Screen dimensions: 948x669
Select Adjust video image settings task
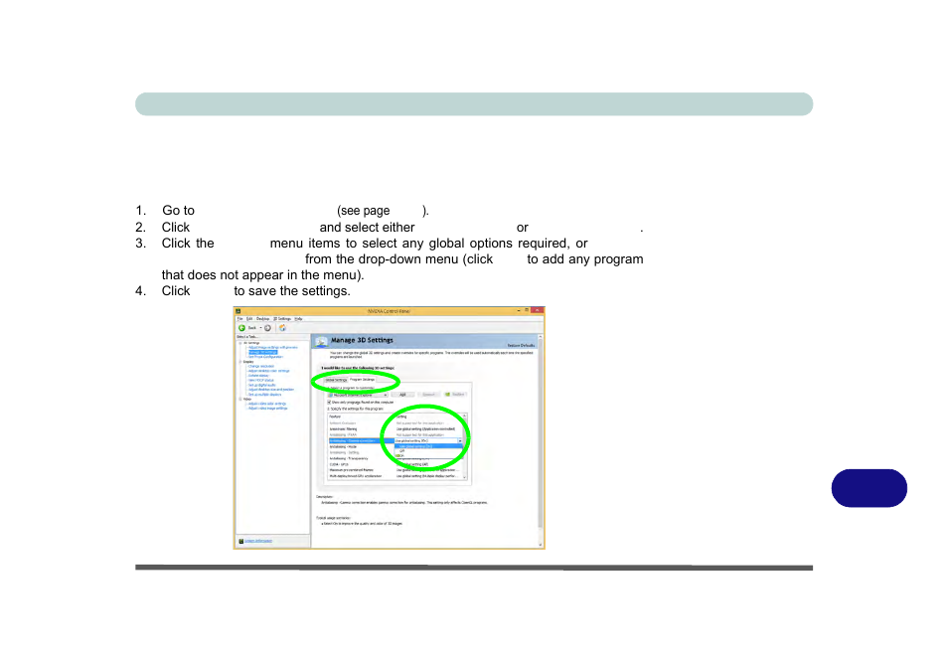pos(268,409)
